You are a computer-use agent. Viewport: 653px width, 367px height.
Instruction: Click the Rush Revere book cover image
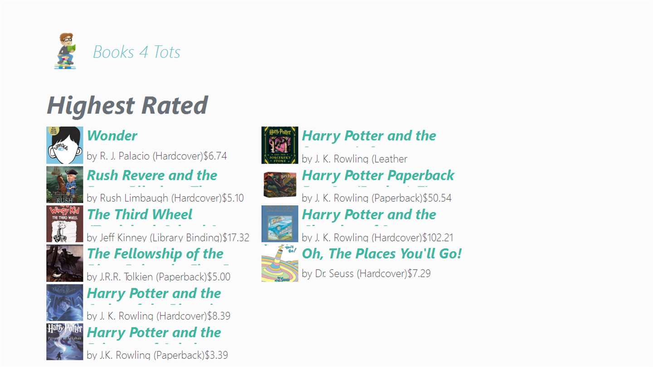pos(64,184)
